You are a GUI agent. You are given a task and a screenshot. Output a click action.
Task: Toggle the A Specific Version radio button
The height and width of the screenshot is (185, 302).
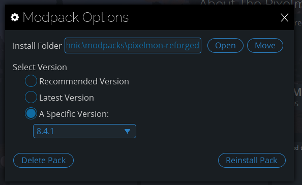pyautogui.click(x=31, y=113)
